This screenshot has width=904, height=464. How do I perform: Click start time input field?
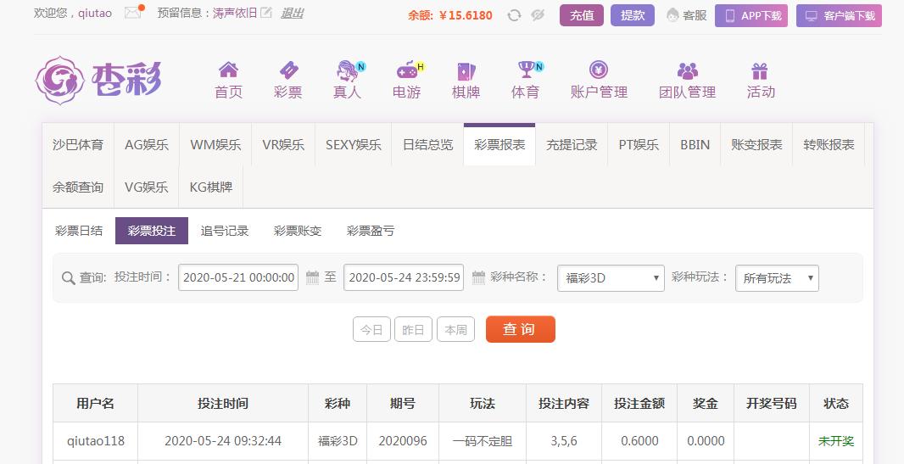click(x=238, y=277)
